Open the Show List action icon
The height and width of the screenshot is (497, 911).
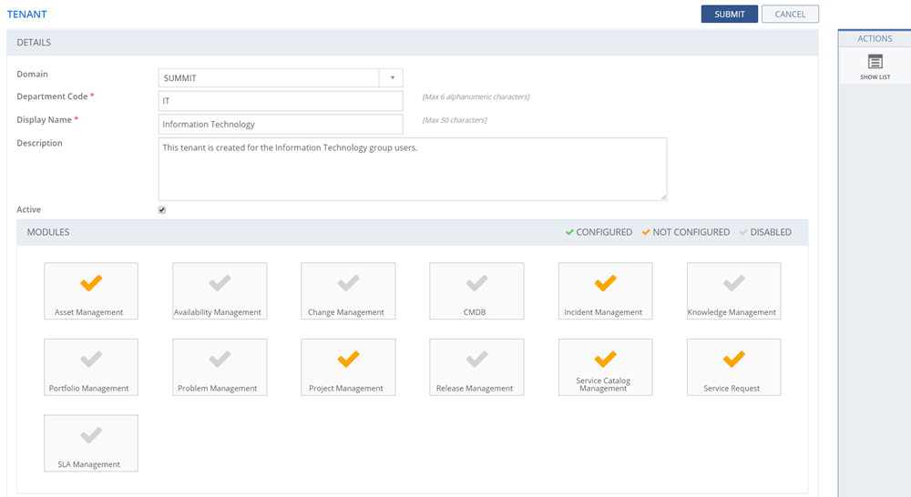[875, 66]
